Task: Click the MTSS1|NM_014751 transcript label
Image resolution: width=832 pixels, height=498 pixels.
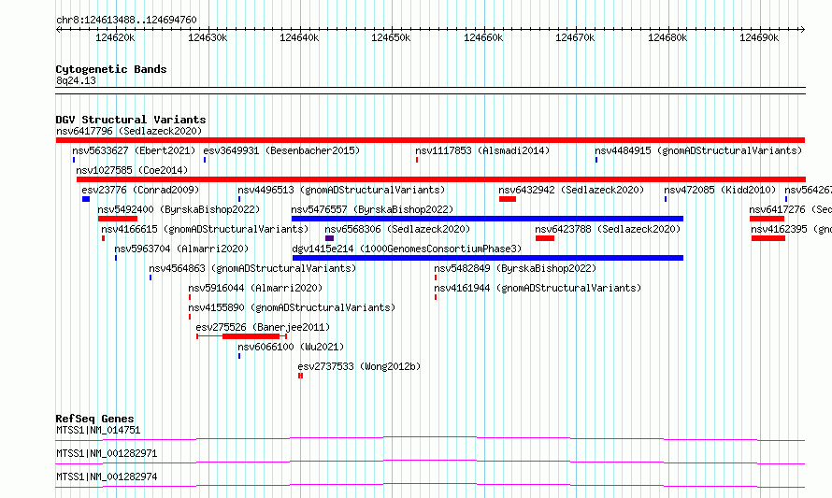Action: click(x=98, y=430)
